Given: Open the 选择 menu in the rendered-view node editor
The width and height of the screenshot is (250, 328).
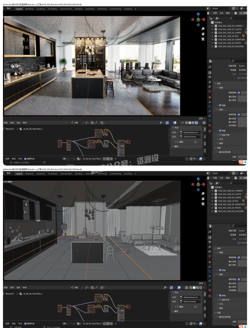Looking at the screenshot, I should coord(7,159).
